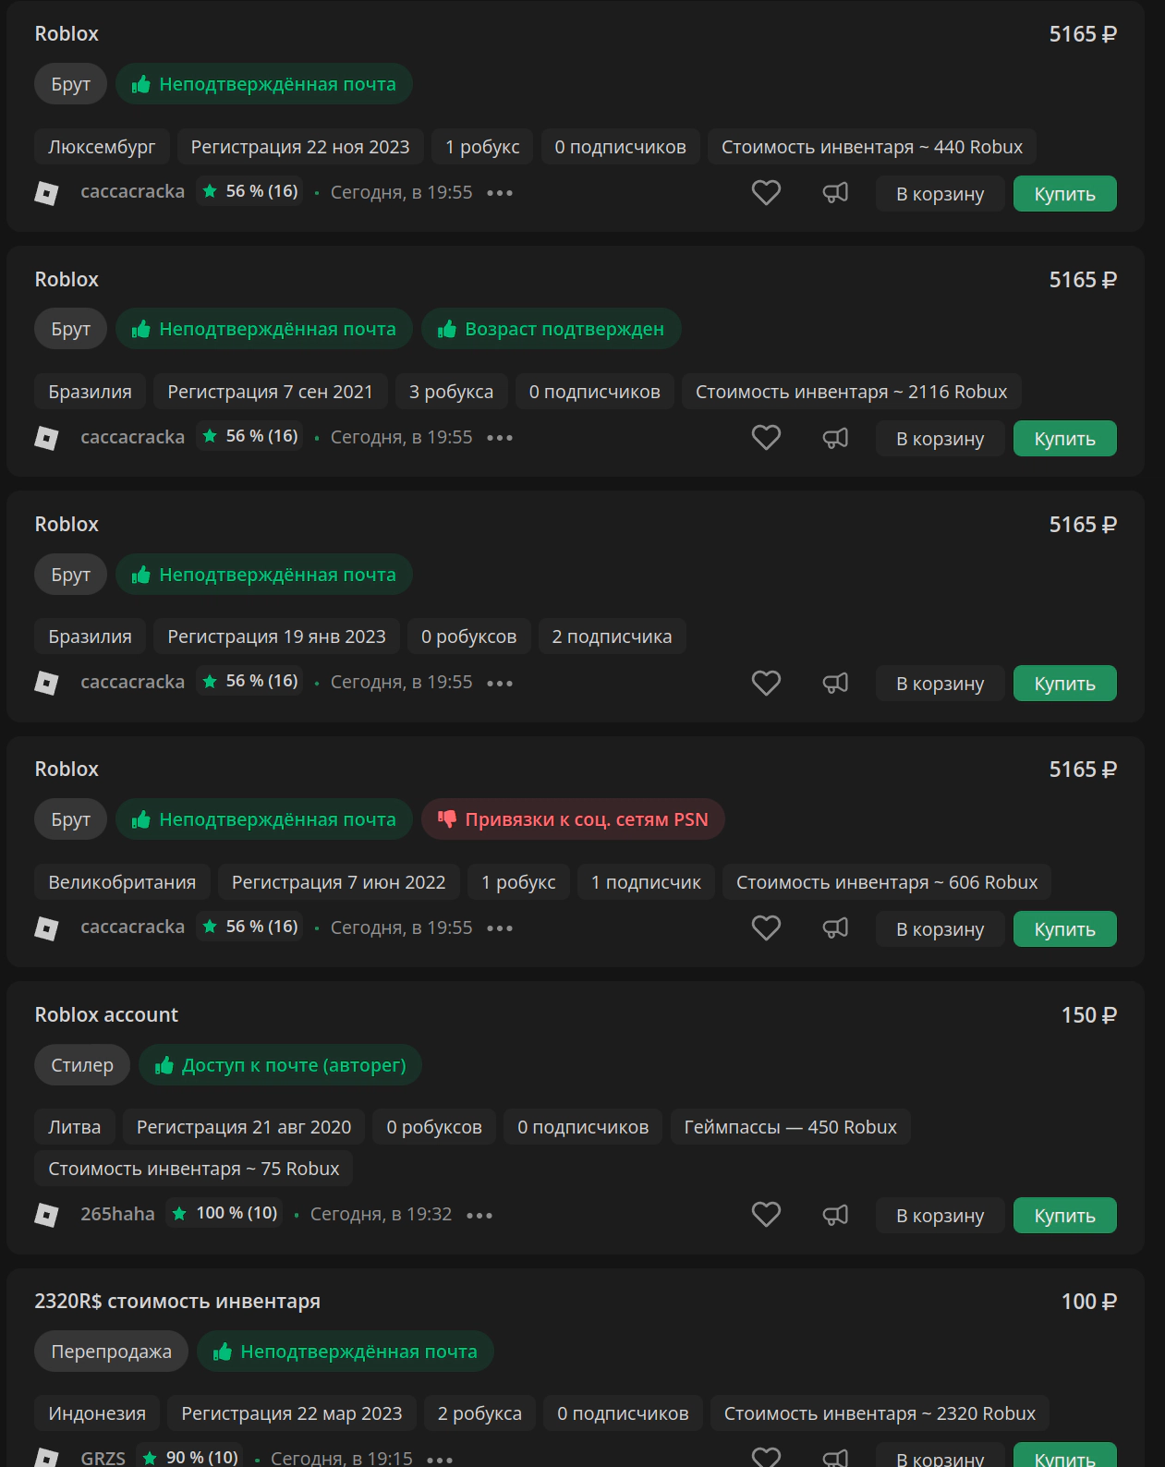Click the megaphone icon on Великобритания listing
The width and height of the screenshot is (1165, 1467).
(835, 928)
